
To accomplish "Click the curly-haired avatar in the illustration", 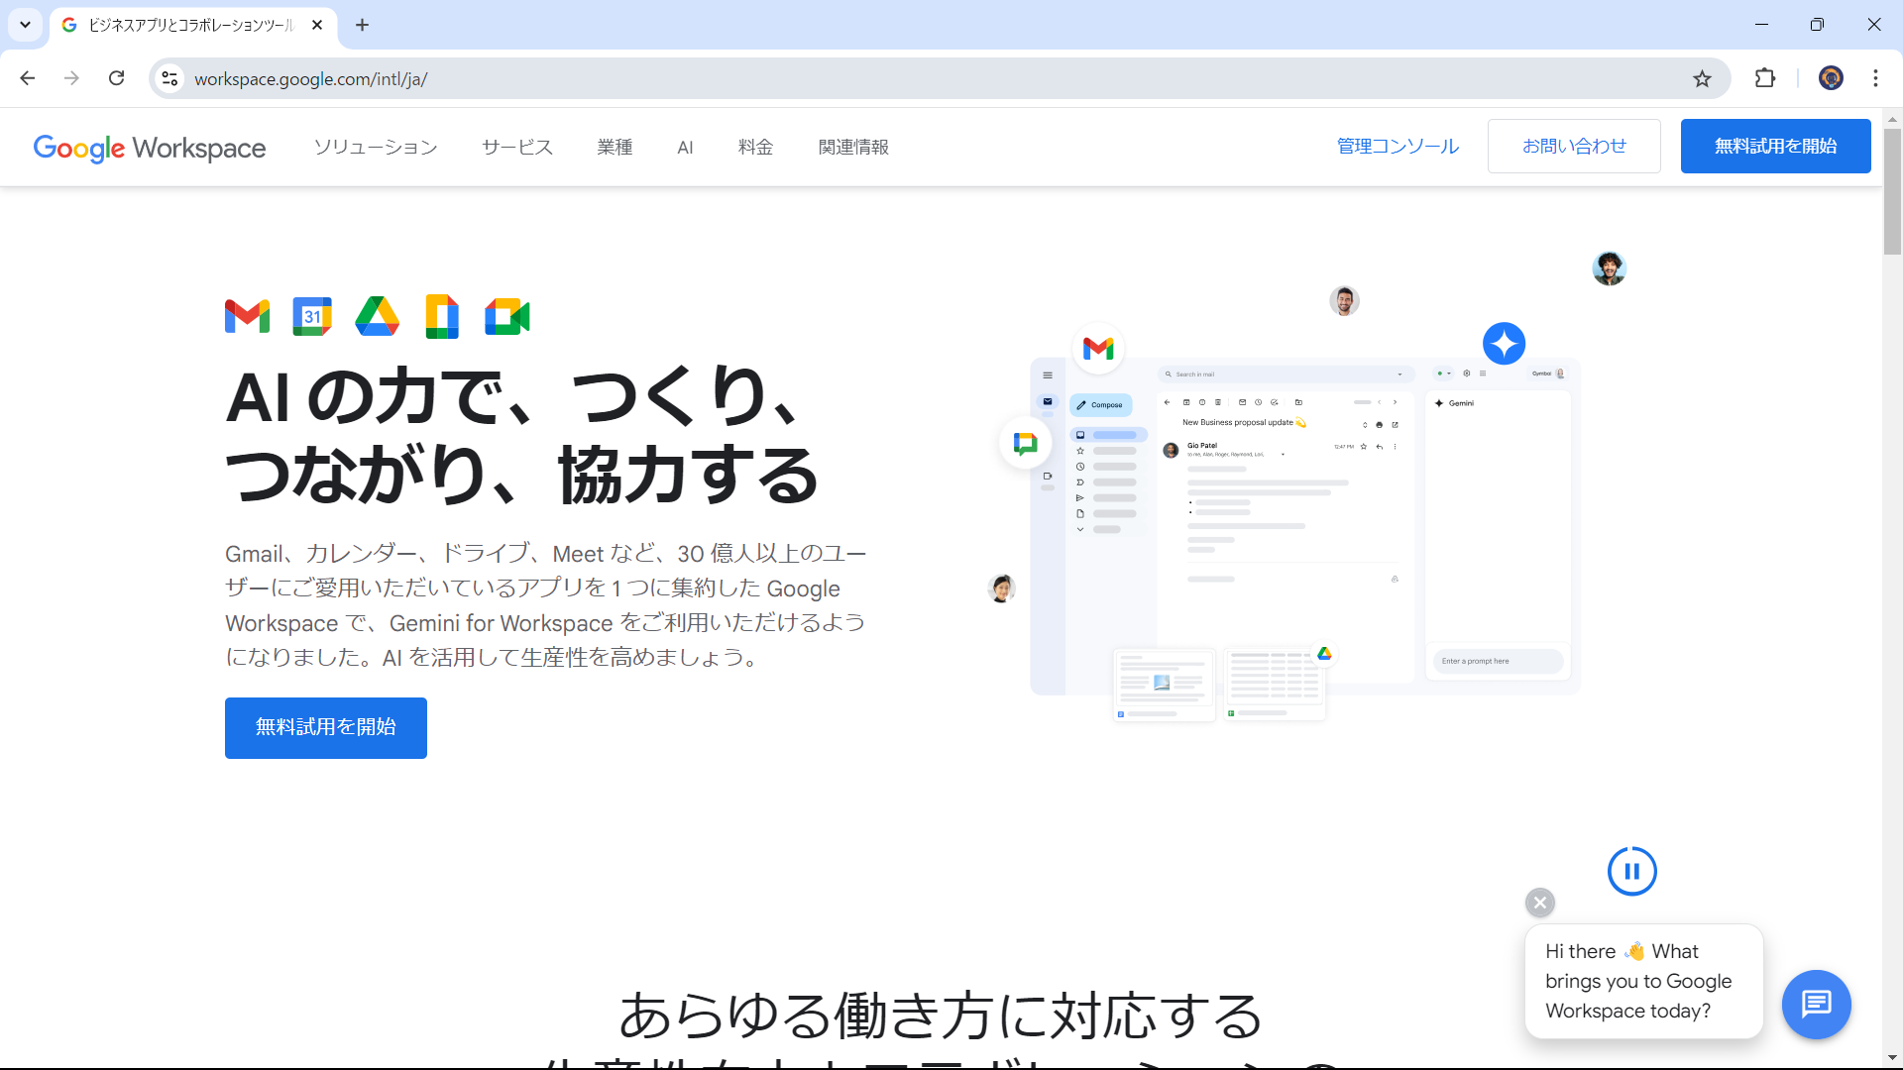I will [1609, 268].
